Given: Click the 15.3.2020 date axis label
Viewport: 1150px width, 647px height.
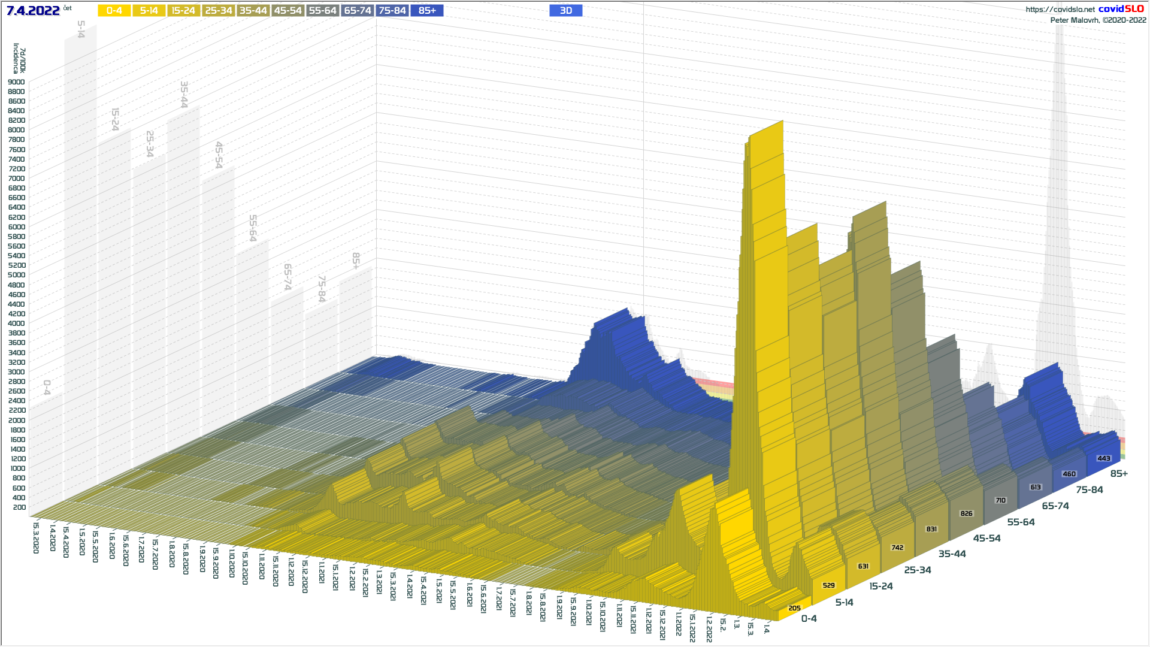Looking at the screenshot, I should click(36, 537).
